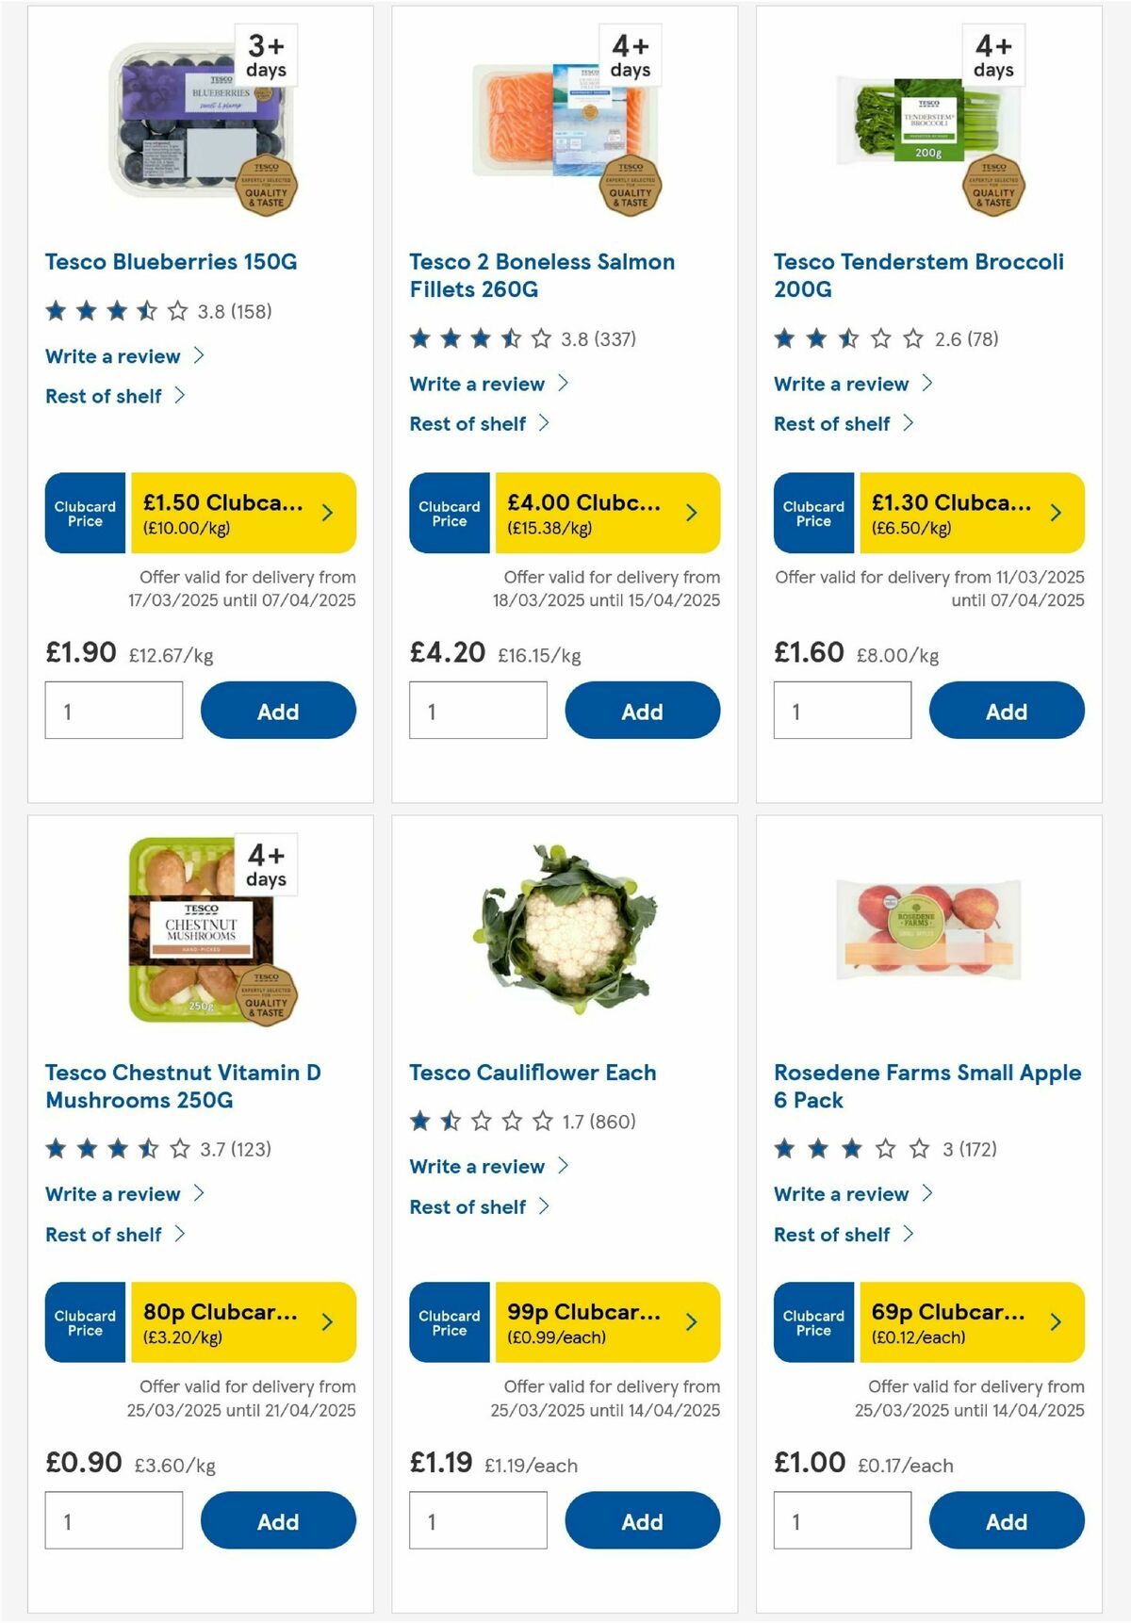Click Clubcard Price badge on salmon fillets
The image size is (1131, 1623).
pos(449,513)
